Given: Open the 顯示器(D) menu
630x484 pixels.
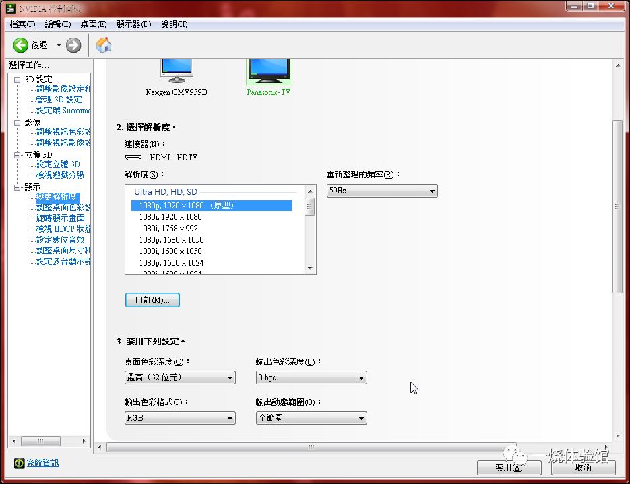Looking at the screenshot, I should tap(133, 24).
